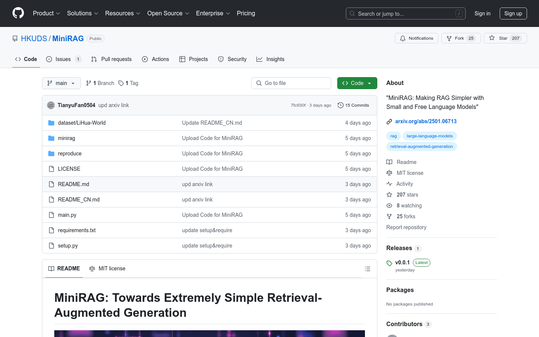Click the Search or jump to field
Viewport: 539px width, 337px height.
pos(406,13)
